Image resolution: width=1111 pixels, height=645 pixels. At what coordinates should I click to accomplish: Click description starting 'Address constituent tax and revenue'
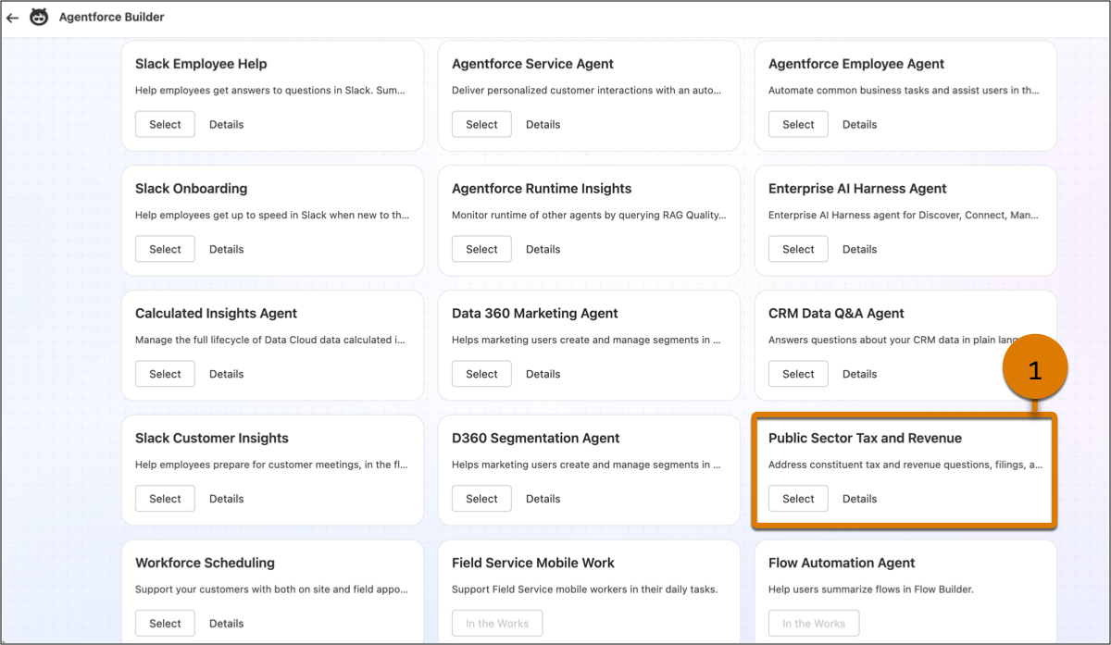tap(905, 465)
